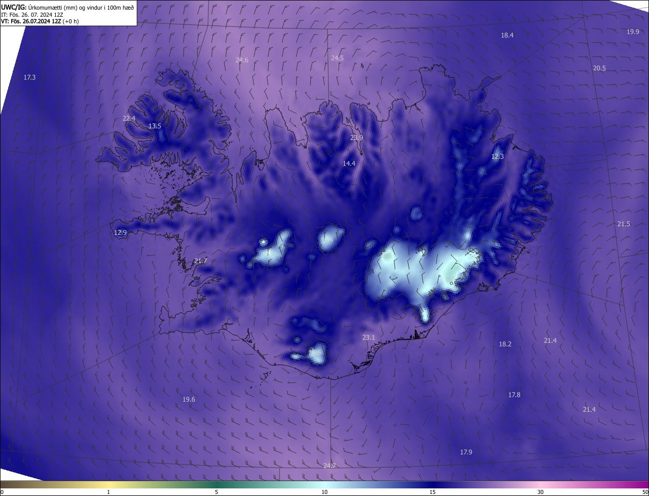649x496 pixels.
Task: Click the 14.4 value label
Action: (349, 164)
